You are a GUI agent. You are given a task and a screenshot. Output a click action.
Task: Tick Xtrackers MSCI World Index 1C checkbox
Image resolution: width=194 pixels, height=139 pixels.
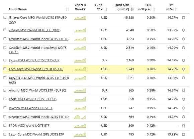tap(5, 39)
